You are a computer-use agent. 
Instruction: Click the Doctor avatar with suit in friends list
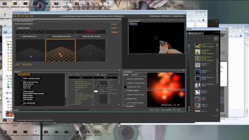(198, 86)
